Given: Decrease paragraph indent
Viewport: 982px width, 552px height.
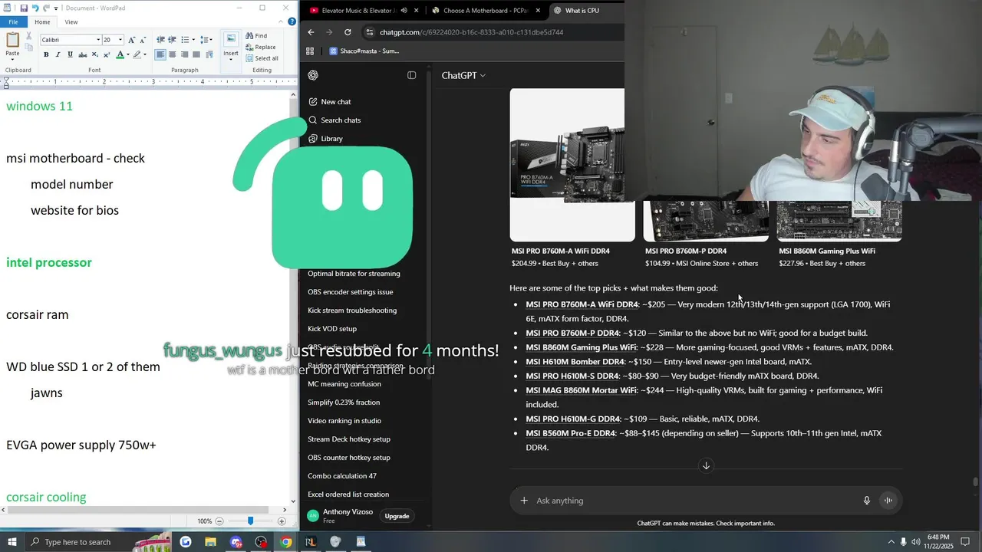Looking at the screenshot, I should point(160,40).
